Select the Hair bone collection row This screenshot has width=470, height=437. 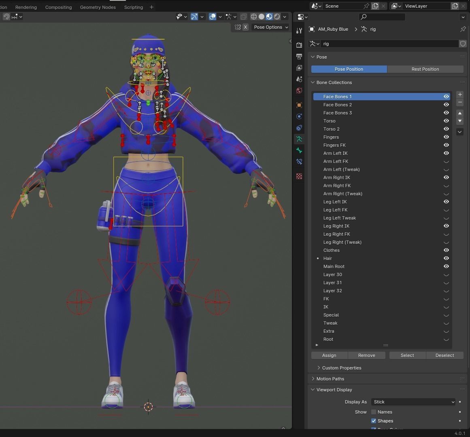(x=381, y=258)
